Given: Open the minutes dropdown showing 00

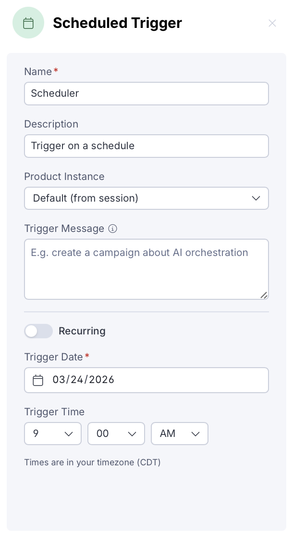Looking at the screenshot, I should tap(116, 434).
